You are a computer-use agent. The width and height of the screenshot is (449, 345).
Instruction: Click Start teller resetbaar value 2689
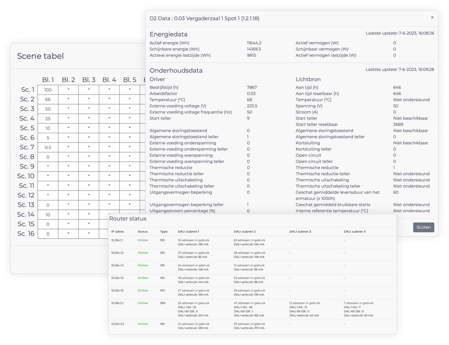coord(398,124)
